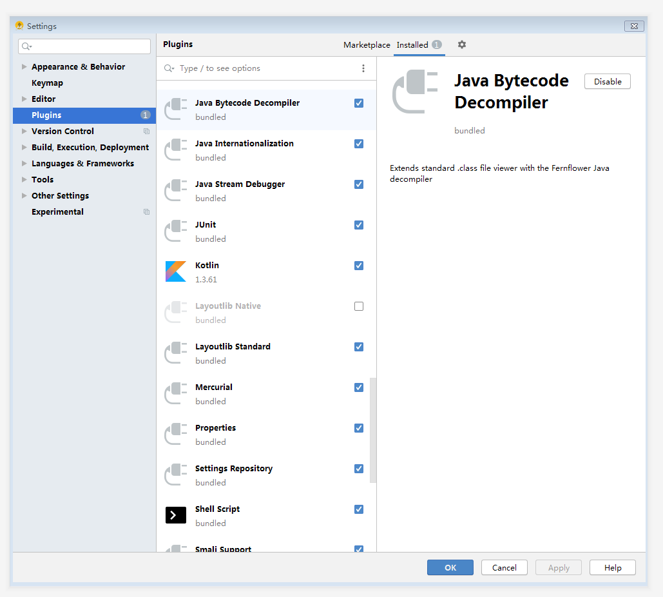The image size is (663, 597).
Task: Click the large plug icon in details pane
Action: point(415,92)
